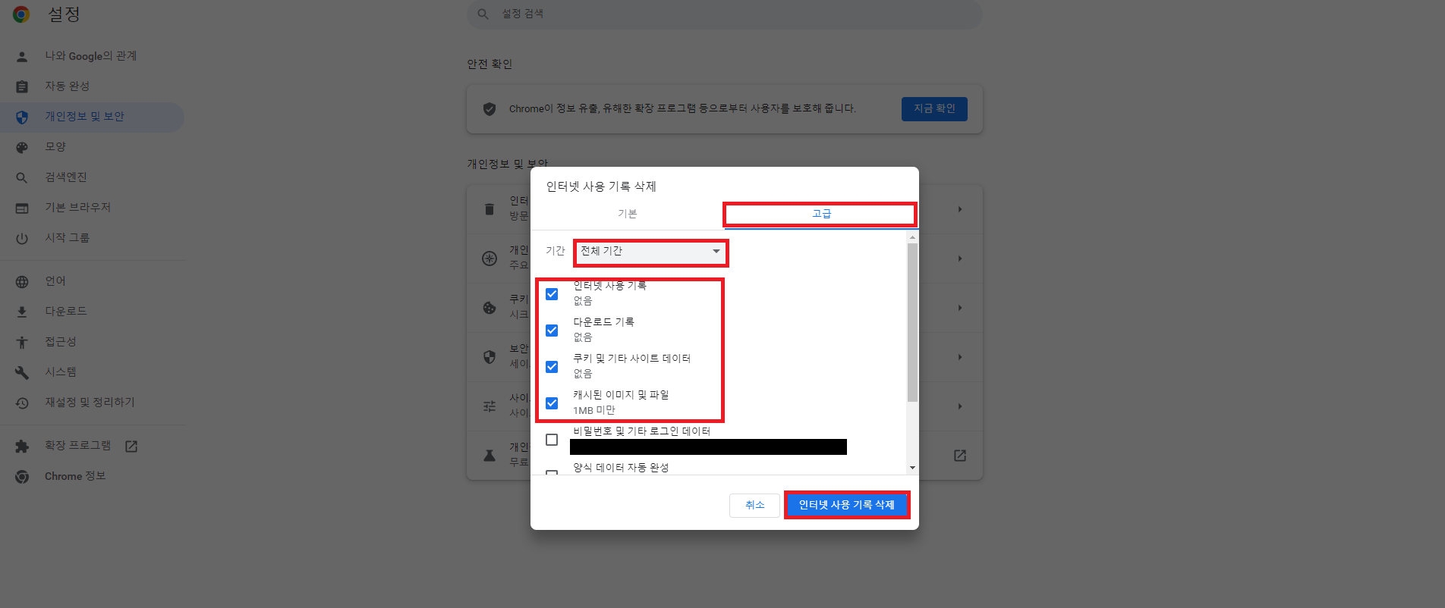Click the magnifier icon for 검색엔진

coord(22,177)
